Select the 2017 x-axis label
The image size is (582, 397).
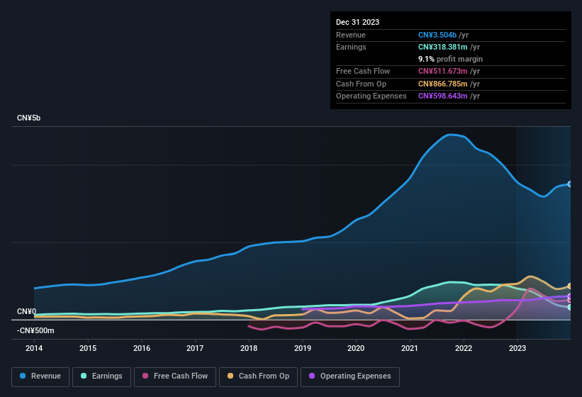(195, 348)
